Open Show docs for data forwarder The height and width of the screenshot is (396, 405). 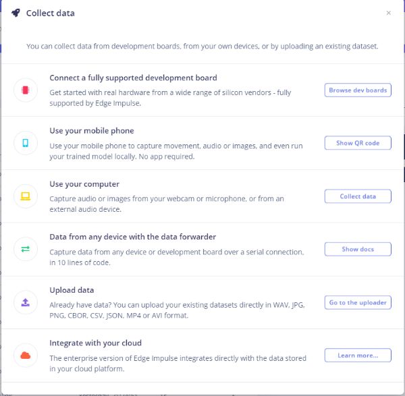[358, 249]
